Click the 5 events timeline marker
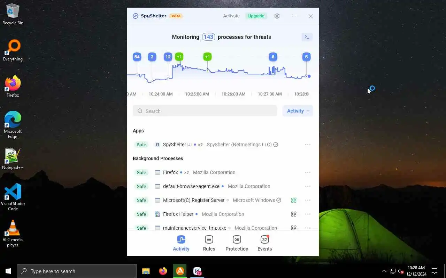446x278 pixels. 306,57
